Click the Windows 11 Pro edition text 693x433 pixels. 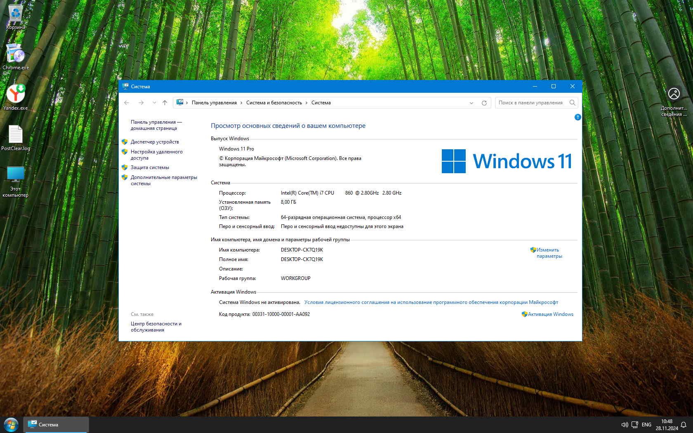coord(236,149)
